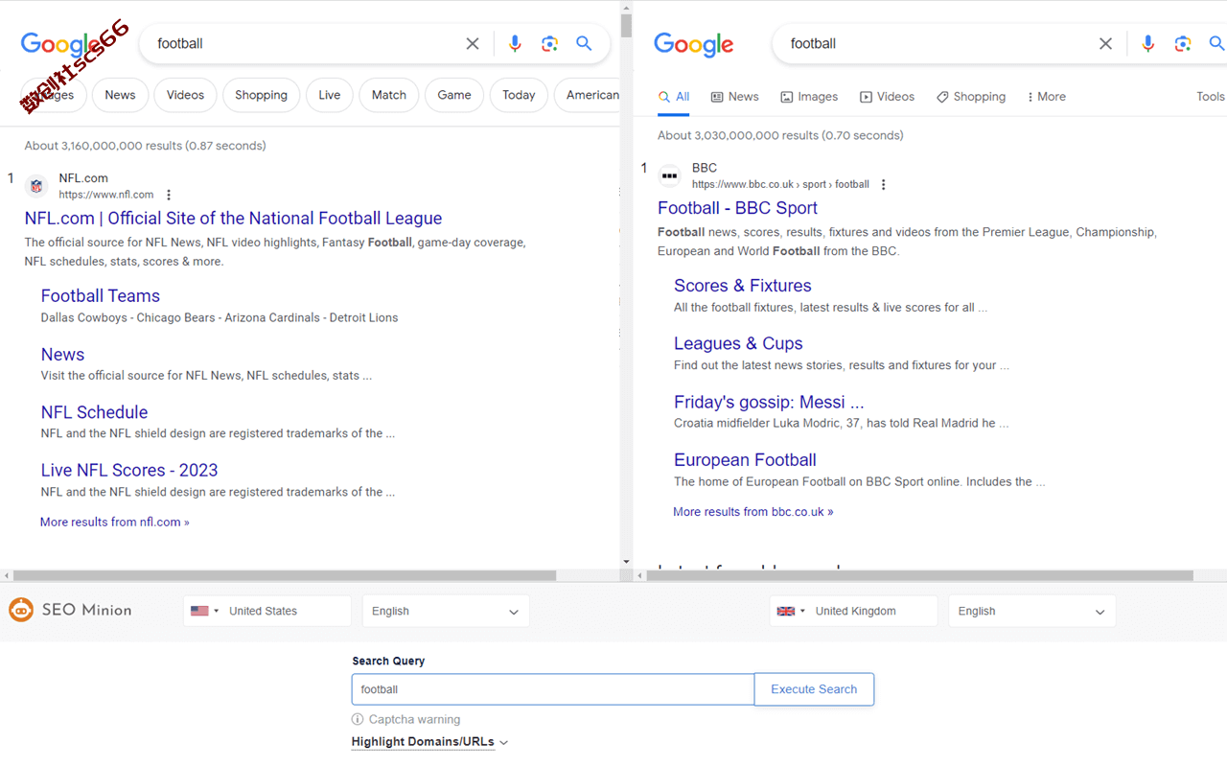Open European Football sitelink
The width and height of the screenshot is (1227, 767).
coord(745,460)
